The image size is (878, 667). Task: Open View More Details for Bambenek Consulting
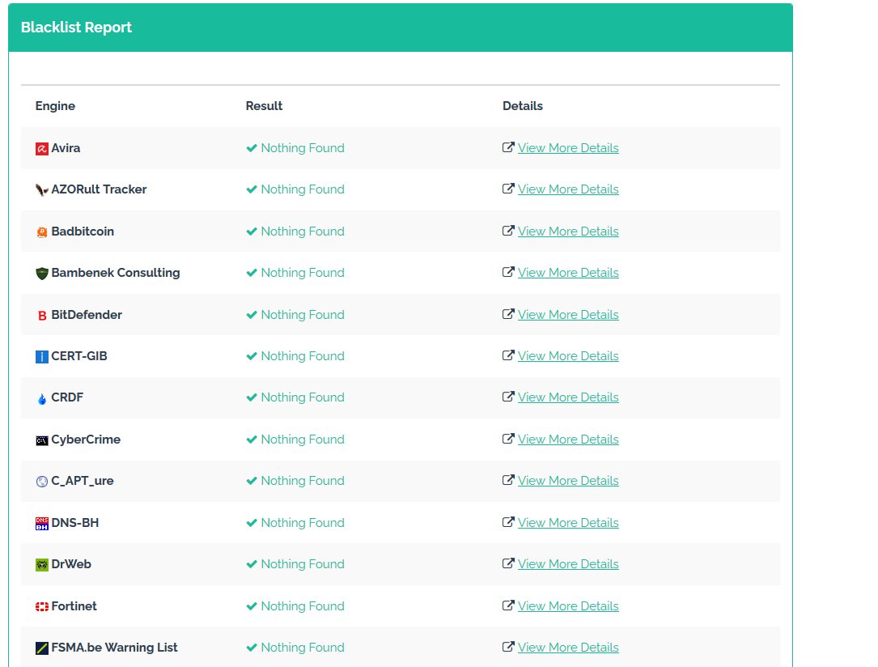pos(568,273)
